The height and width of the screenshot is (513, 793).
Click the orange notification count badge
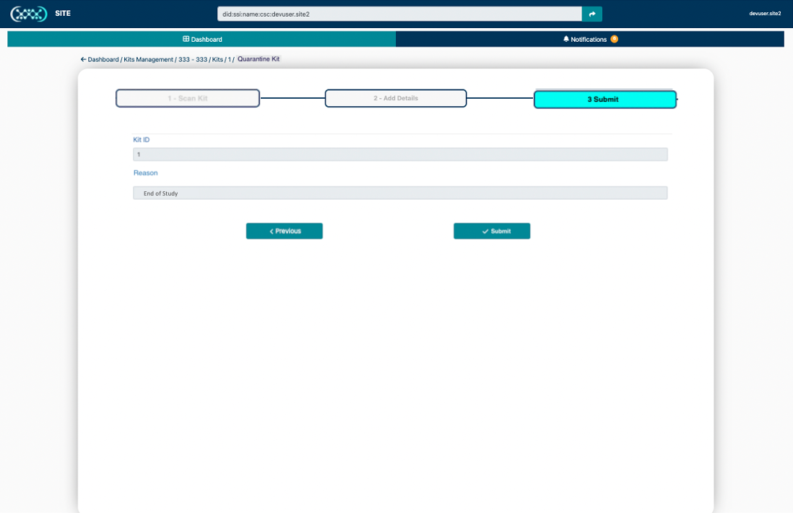[x=614, y=39]
